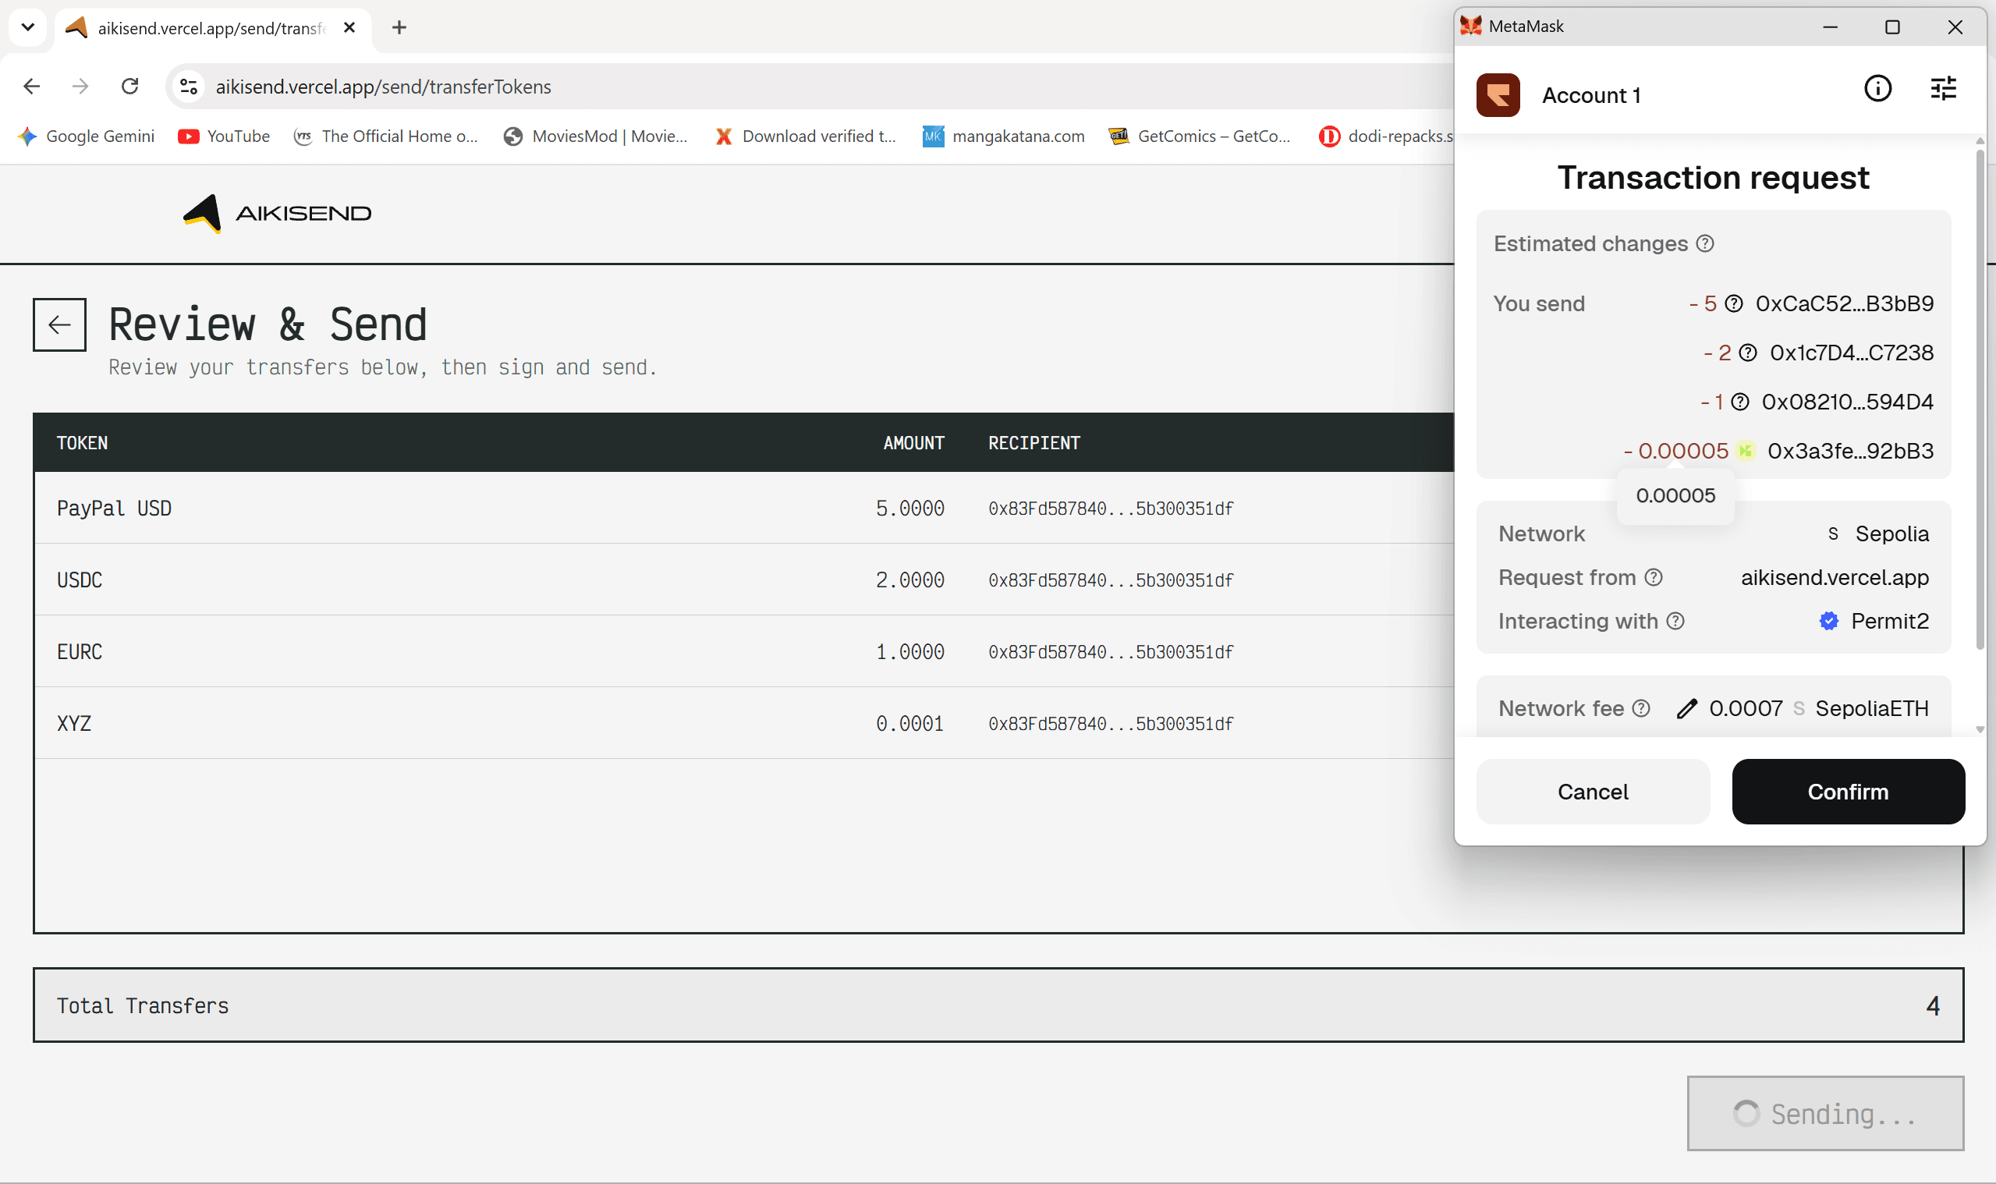
Task: Click token address 0x3a3fe...92bB3
Action: 1851,451
